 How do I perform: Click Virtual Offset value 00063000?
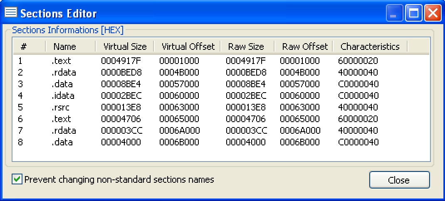(179, 107)
